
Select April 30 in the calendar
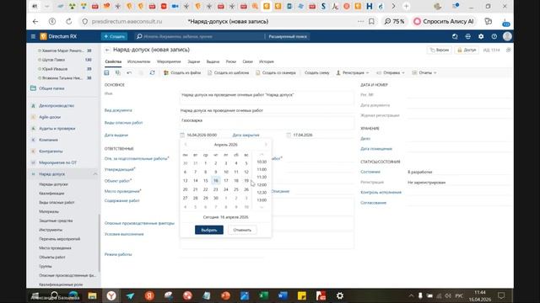(216, 198)
